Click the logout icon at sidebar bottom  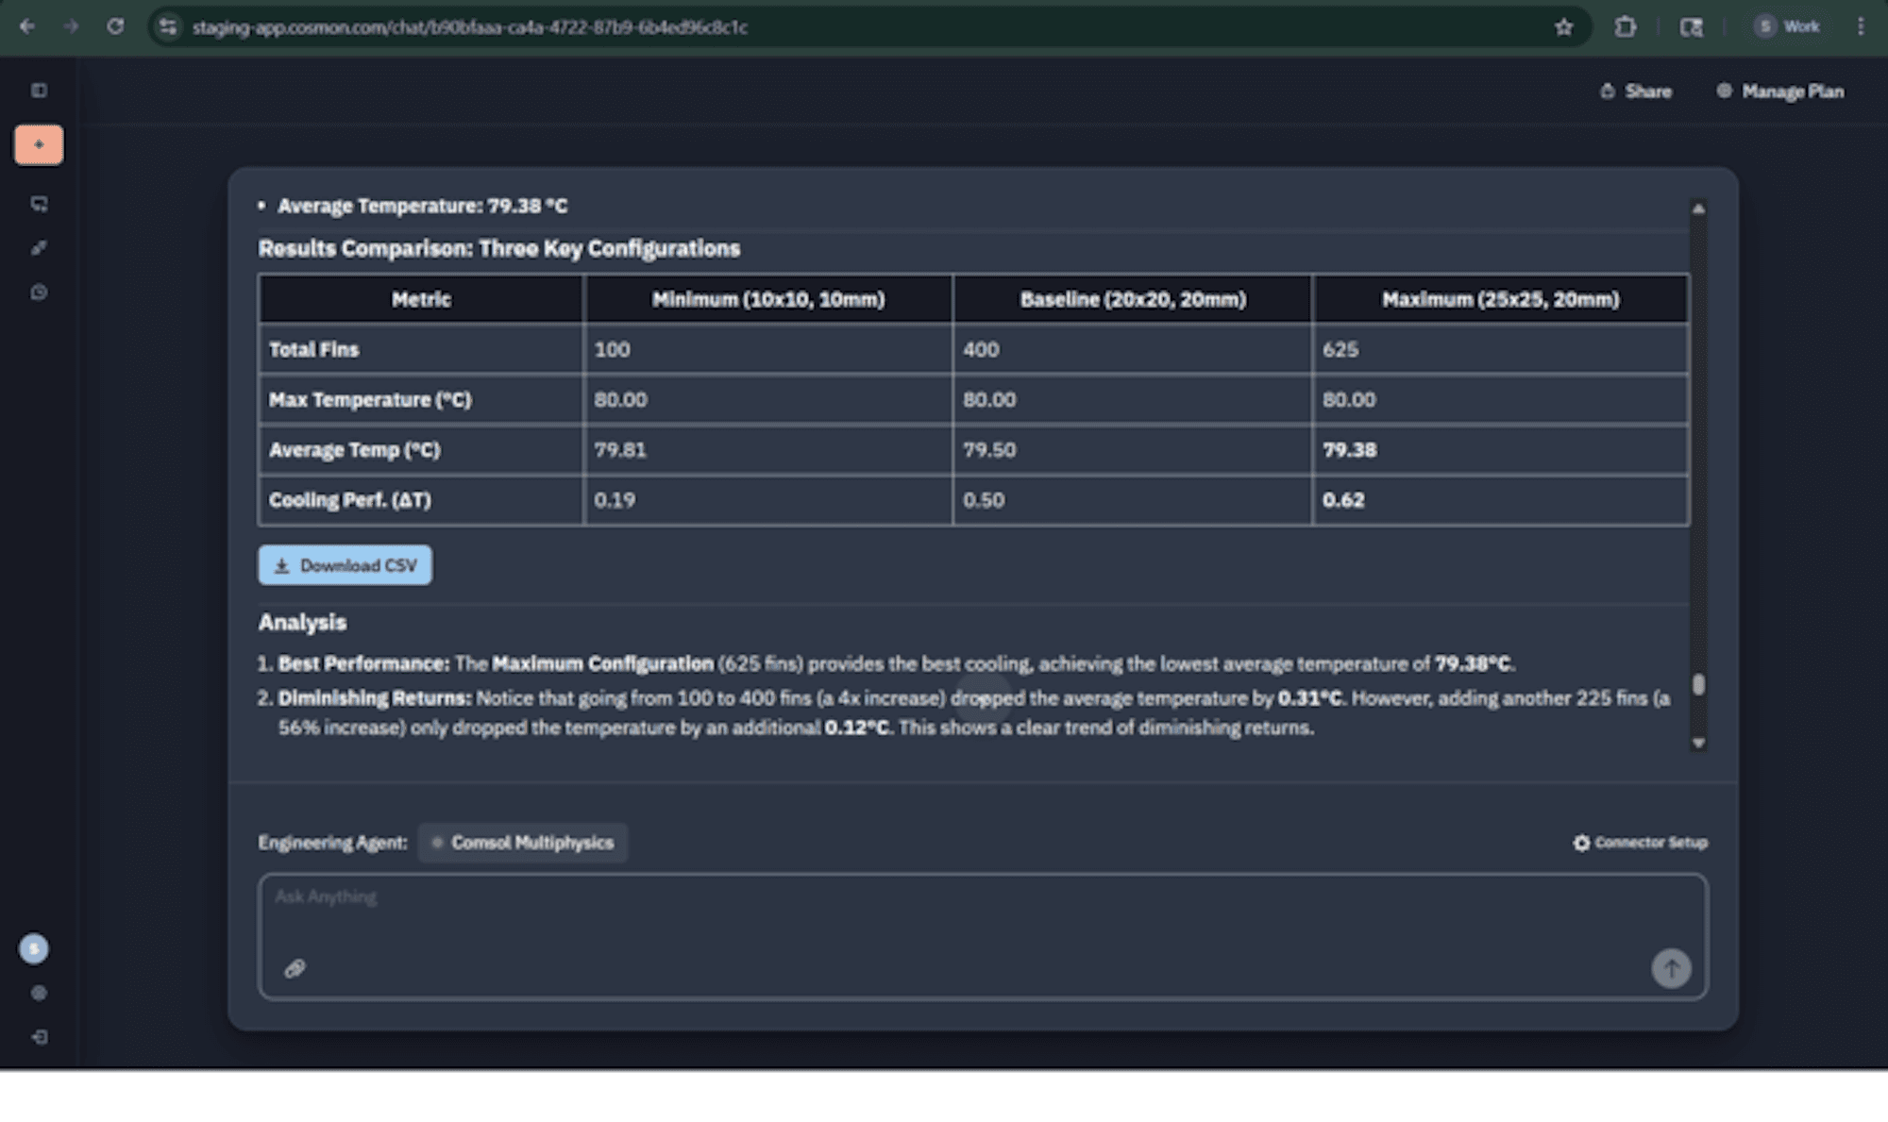coord(39,1037)
